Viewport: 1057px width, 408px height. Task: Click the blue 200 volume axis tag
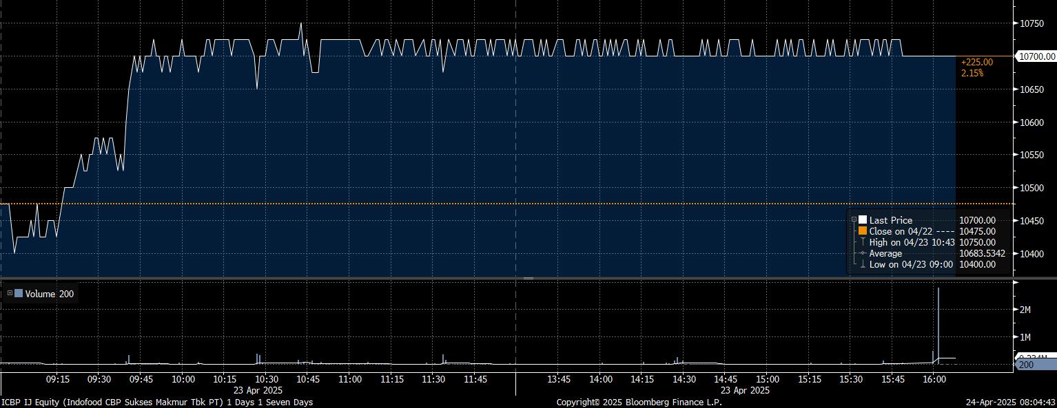pos(1036,365)
